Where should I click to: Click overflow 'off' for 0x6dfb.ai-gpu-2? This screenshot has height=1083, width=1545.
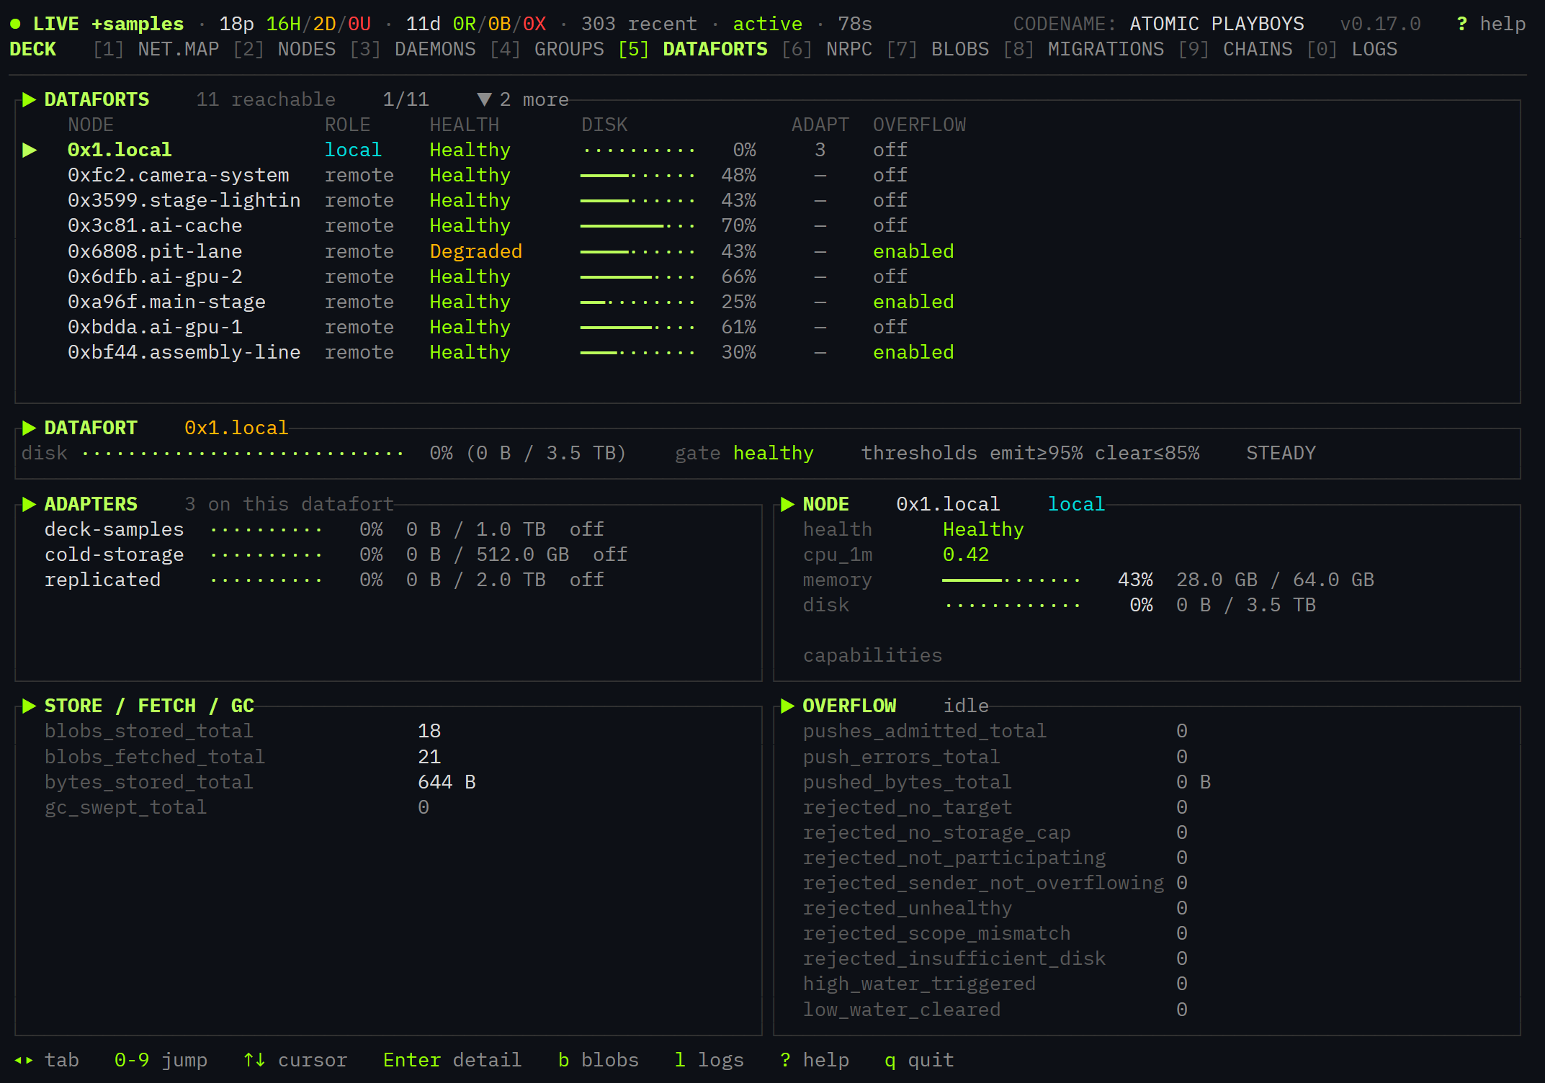890,277
